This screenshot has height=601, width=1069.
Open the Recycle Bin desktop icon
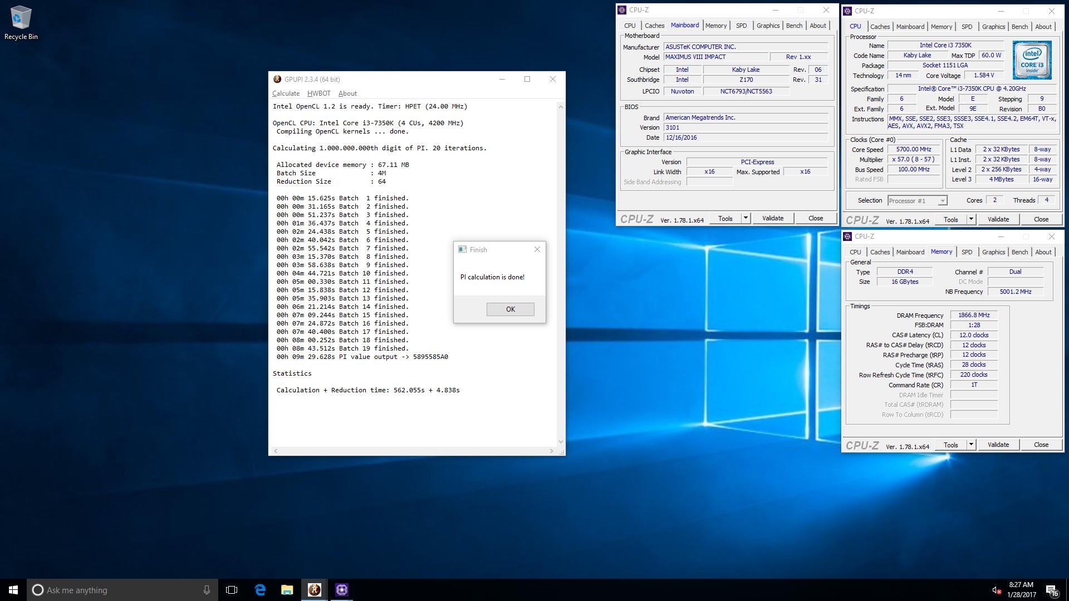21,23
